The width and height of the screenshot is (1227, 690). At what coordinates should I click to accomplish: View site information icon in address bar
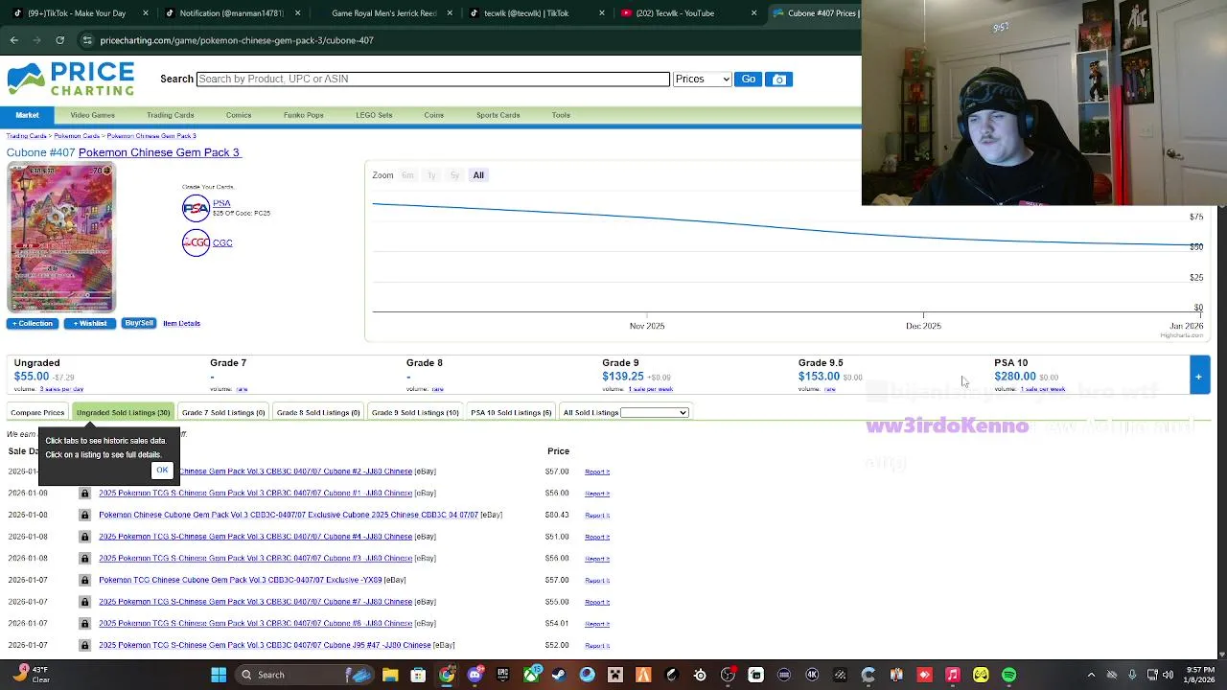(x=87, y=40)
